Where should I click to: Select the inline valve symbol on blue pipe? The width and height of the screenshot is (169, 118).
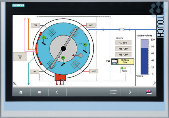122,29
